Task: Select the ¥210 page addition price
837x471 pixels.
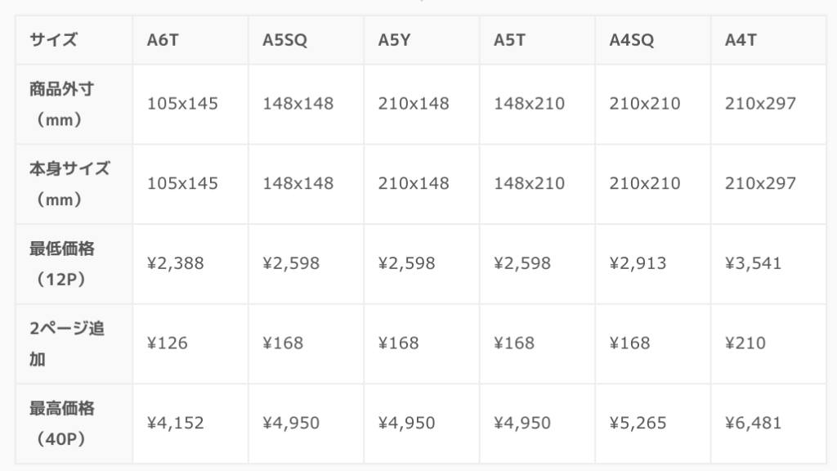Action: (768, 343)
